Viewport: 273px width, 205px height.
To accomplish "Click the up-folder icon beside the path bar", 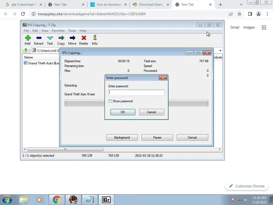I will click(x=26, y=50).
